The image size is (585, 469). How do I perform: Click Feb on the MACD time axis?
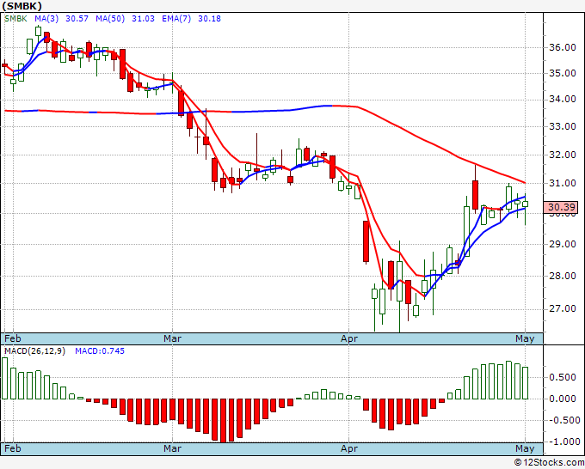coord(13,448)
